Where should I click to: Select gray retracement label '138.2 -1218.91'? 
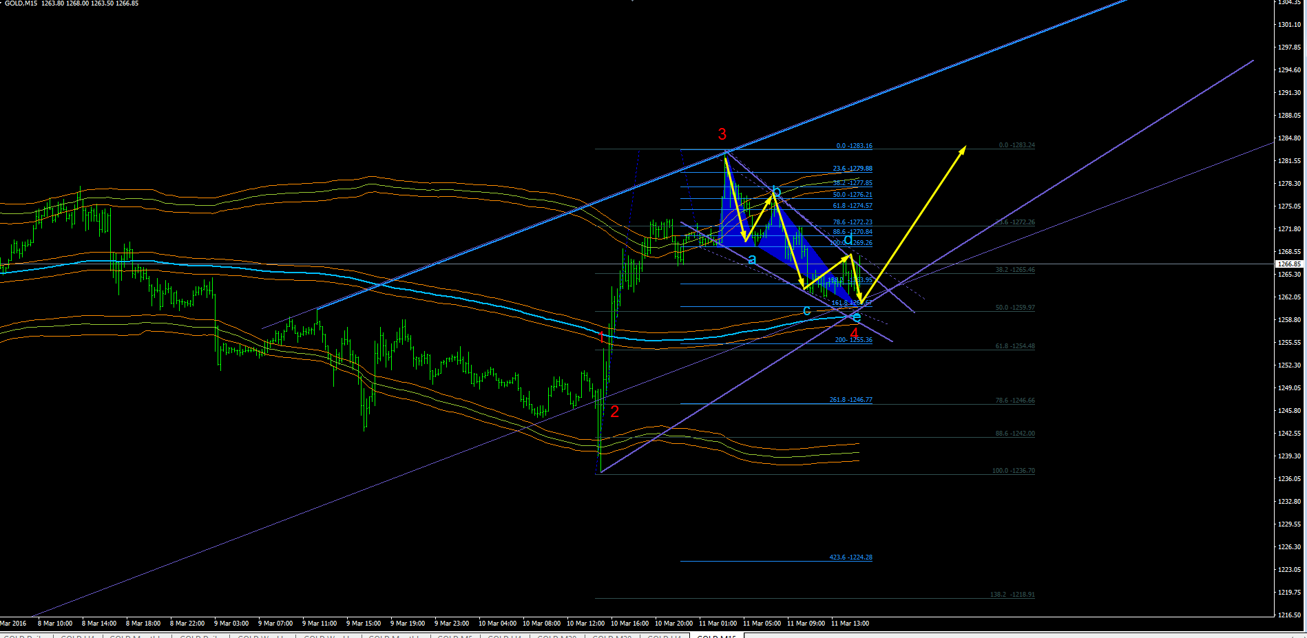[x=1012, y=595]
